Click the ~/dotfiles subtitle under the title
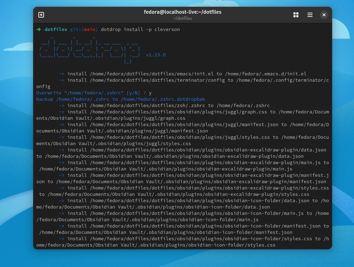Image resolution: width=354 pixels, height=267 pixels. pos(183,18)
